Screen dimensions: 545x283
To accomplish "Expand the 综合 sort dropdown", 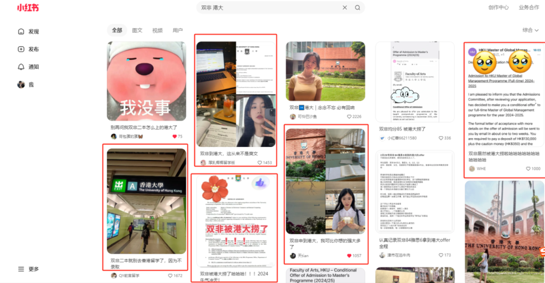I will pyautogui.click(x=531, y=30).
